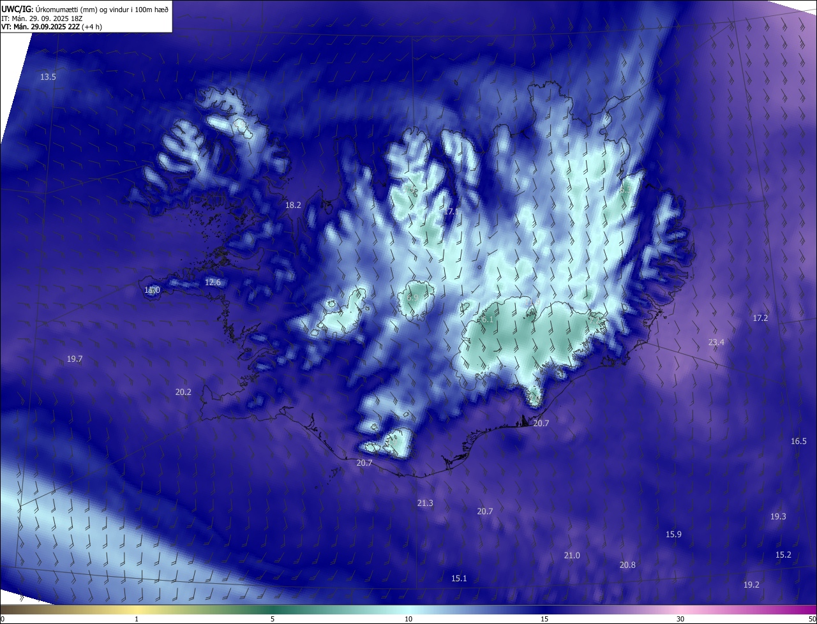Click the 30 tick on the color scale

pyautogui.click(x=680, y=619)
